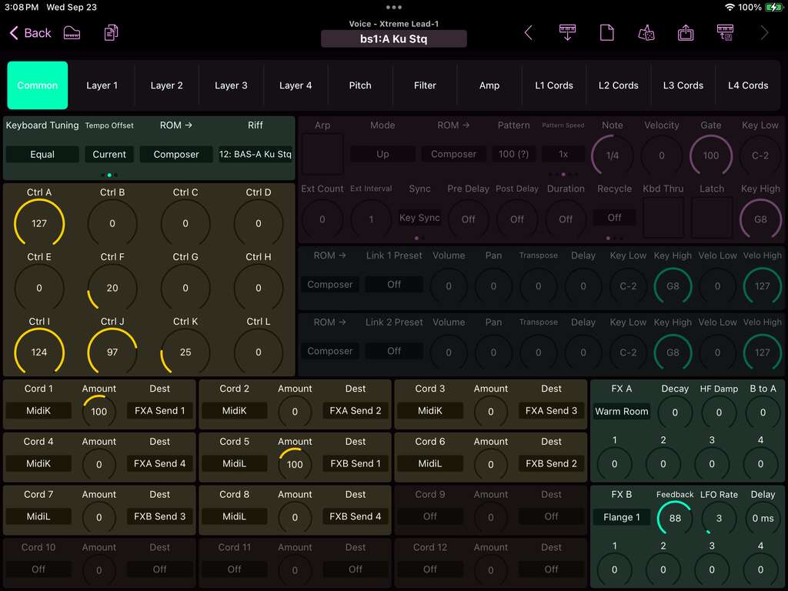
Task: Open FX A Warm Room dropdown
Action: click(622, 411)
